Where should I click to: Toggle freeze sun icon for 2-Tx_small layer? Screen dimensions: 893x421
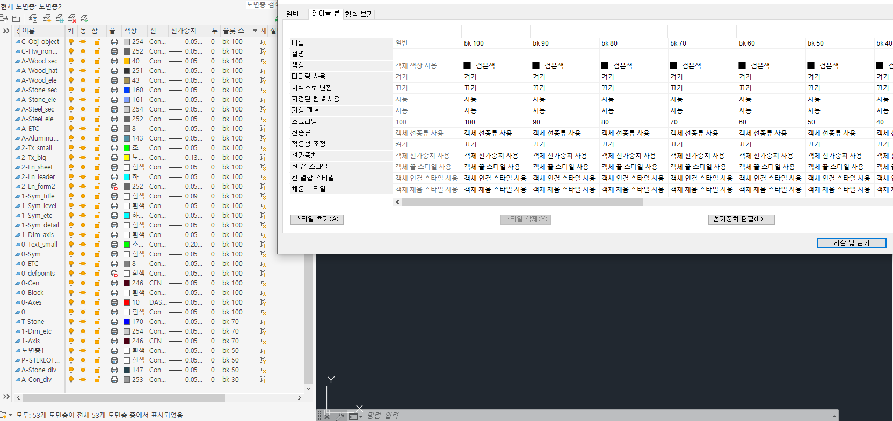click(x=83, y=148)
